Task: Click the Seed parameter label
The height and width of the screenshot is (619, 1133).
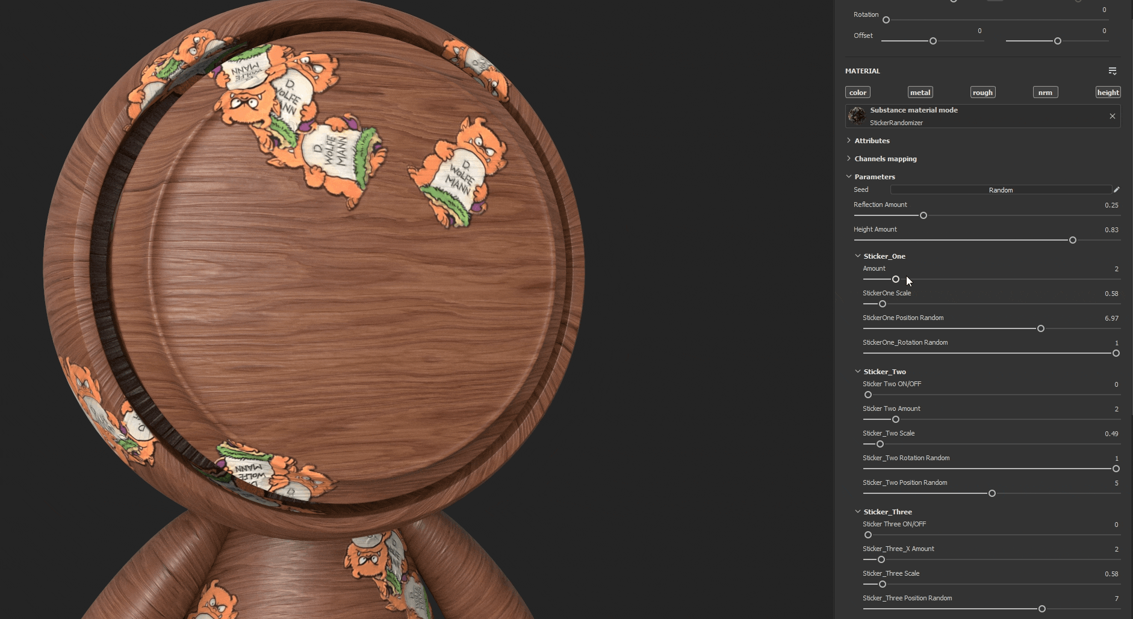Action: [861, 189]
